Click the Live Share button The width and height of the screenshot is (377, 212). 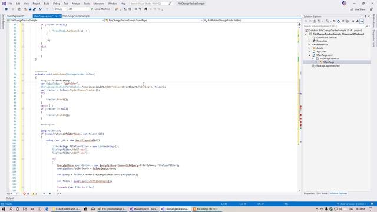[x=358, y=9]
